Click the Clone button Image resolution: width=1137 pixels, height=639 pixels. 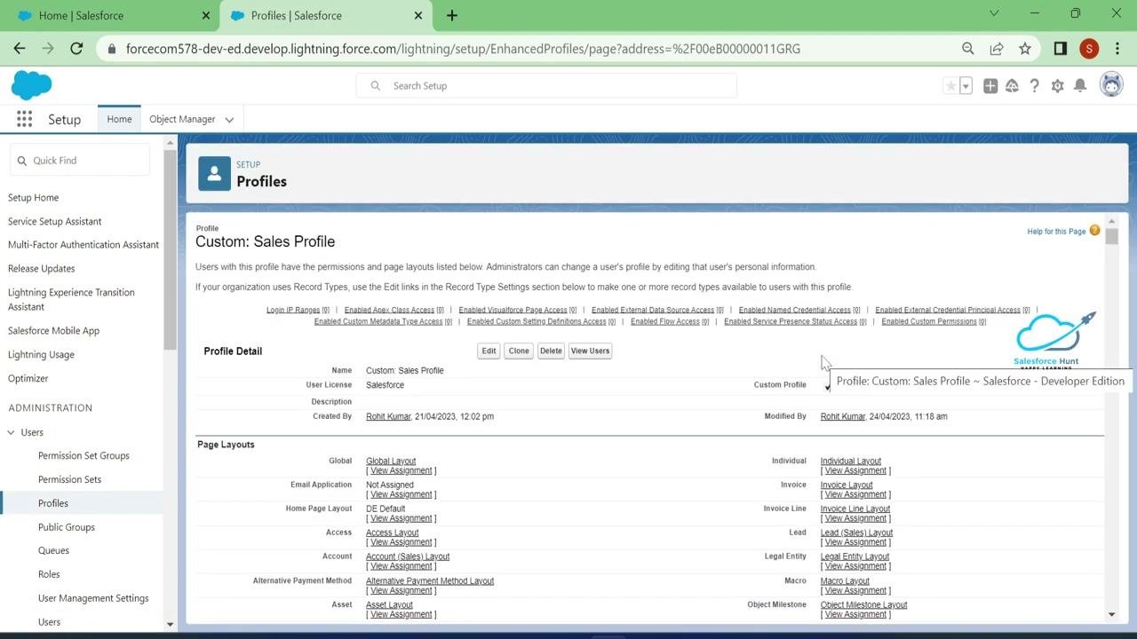pyautogui.click(x=519, y=351)
